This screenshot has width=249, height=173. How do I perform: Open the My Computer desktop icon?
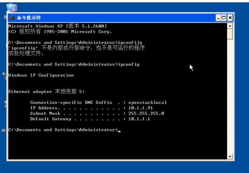click(12, 8)
